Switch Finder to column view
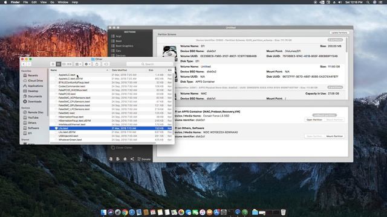387x217 pixels. 64,64
